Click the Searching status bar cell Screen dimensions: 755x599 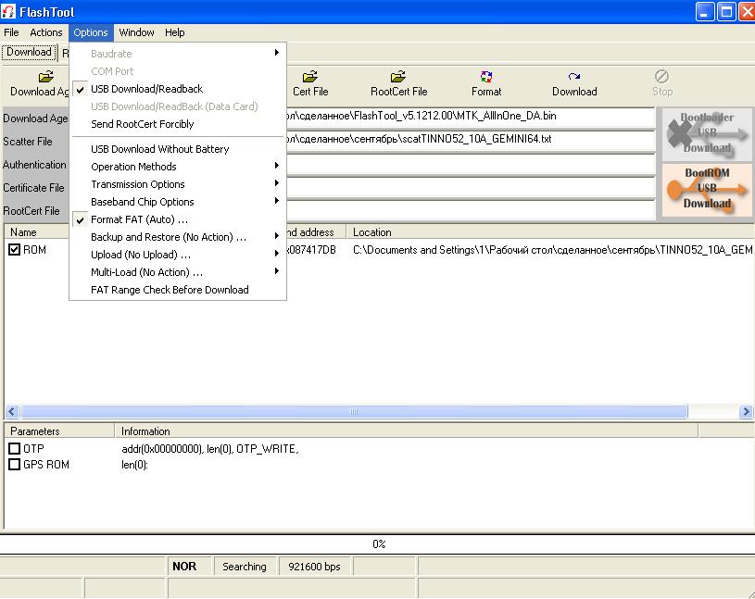pyautogui.click(x=245, y=567)
